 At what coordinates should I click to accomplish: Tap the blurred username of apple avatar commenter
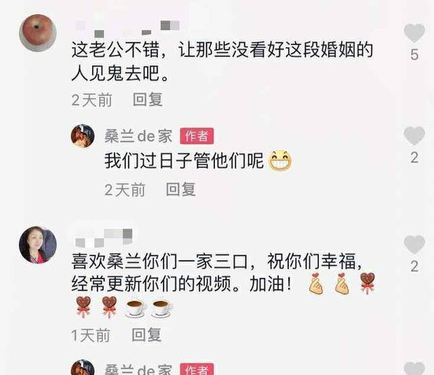[127, 29]
